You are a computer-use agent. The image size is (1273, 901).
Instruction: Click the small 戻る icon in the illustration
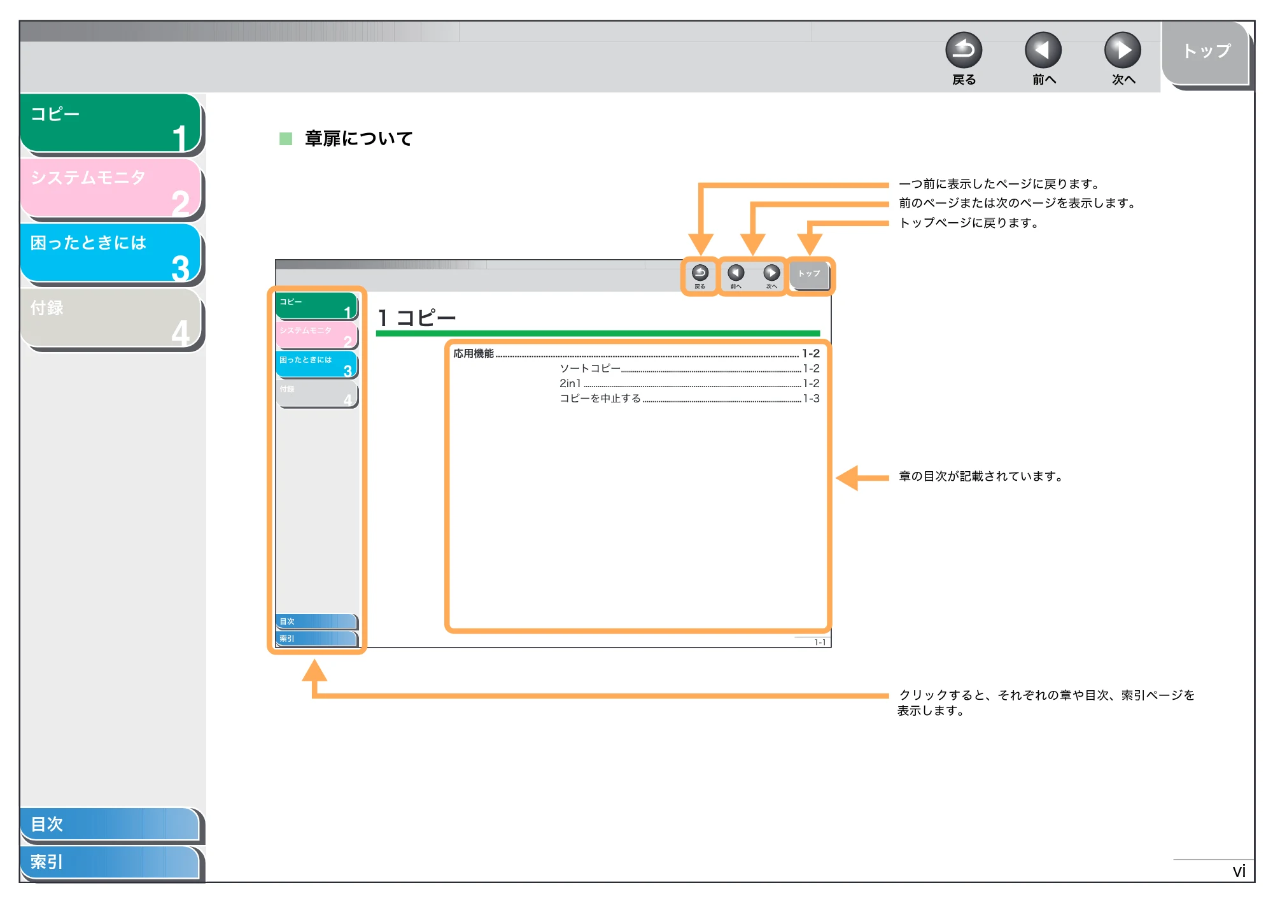coord(700,273)
